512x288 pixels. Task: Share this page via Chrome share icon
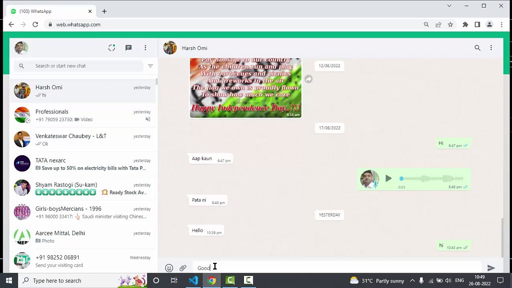438,24
